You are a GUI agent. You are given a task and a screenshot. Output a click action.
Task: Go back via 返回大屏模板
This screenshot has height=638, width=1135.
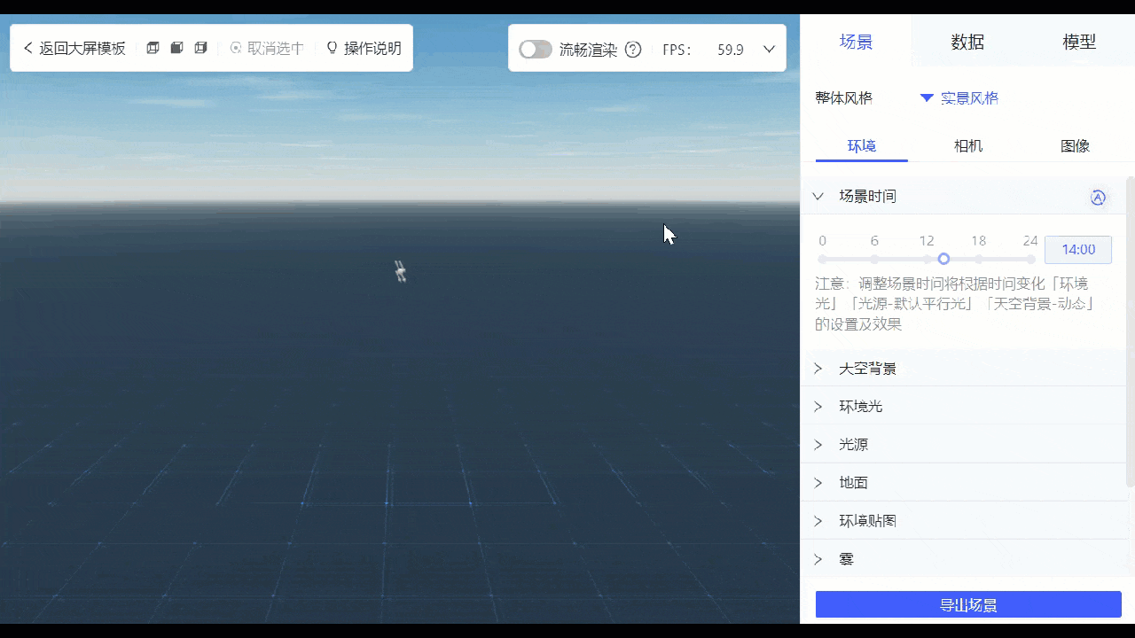click(x=74, y=49)
